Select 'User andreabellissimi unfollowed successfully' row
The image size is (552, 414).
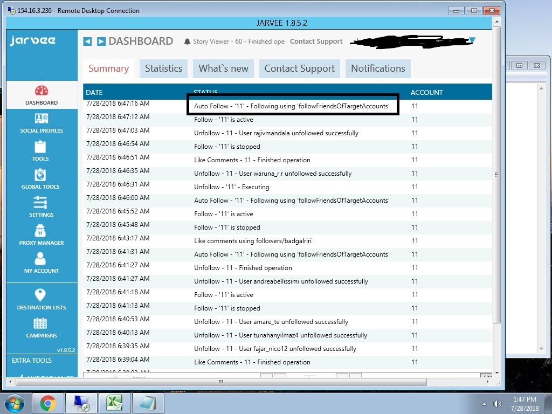[288, 281]
